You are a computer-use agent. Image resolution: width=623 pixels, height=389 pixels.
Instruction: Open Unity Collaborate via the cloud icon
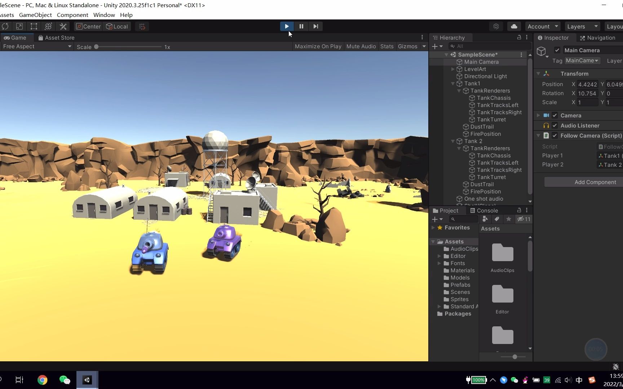pos(514,26)
